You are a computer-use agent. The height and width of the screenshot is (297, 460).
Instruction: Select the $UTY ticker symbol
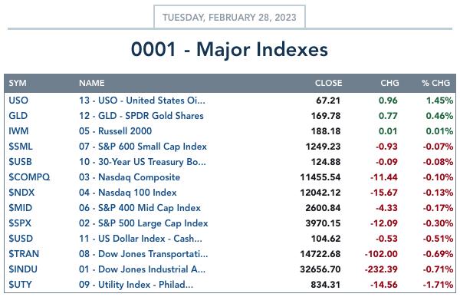20,285
